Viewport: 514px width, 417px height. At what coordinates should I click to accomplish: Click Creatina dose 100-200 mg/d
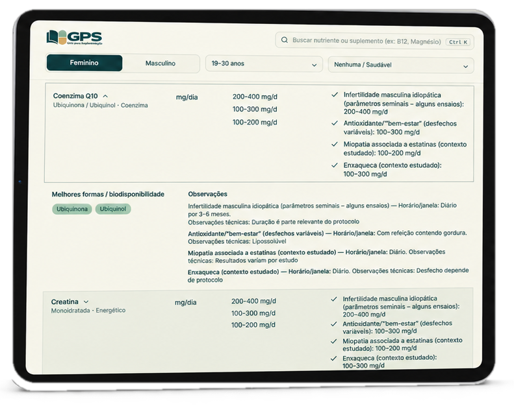pyautogui.click(x=253, y=325)
